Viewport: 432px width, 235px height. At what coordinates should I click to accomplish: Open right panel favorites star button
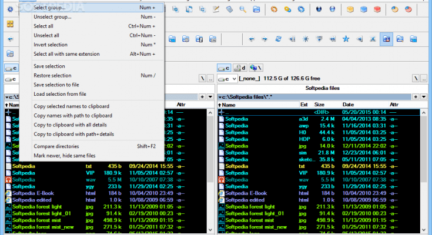(416, 97)
